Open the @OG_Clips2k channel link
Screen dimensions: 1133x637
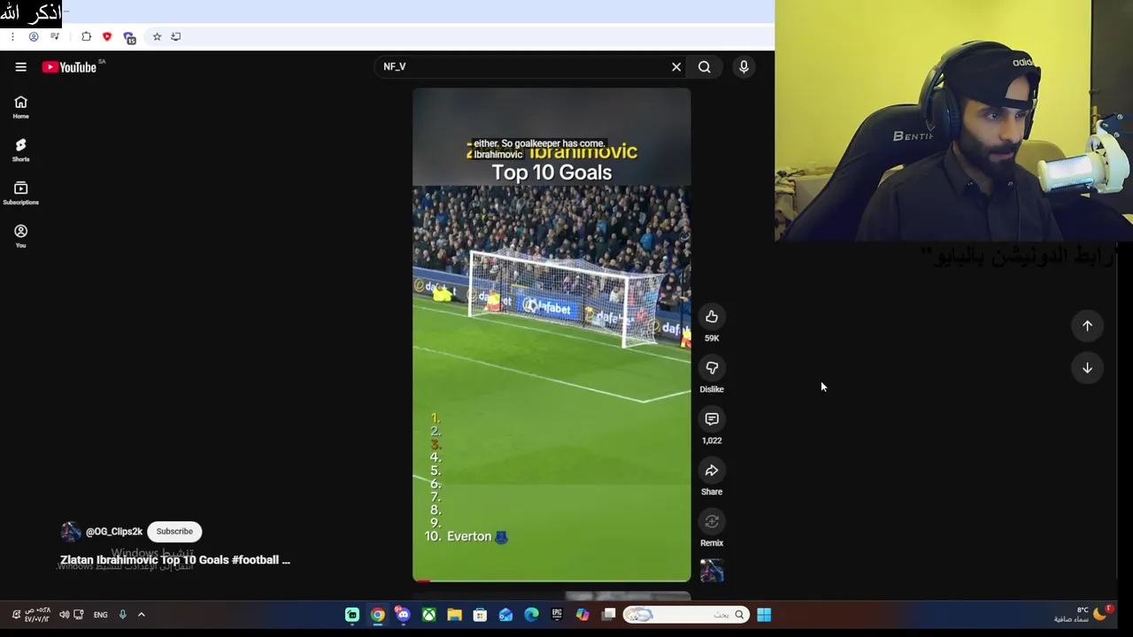(x=114, y=532)
